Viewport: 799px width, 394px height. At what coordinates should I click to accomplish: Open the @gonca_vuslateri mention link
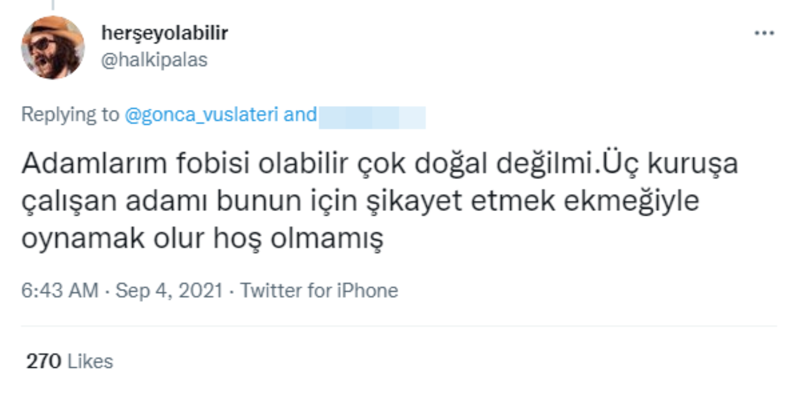[x=202, y=116]
